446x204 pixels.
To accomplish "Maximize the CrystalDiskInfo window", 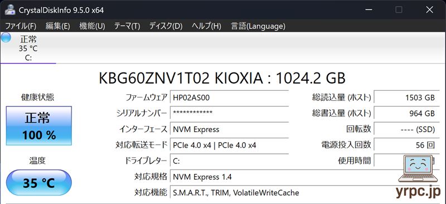I will [x=399, y=9].
